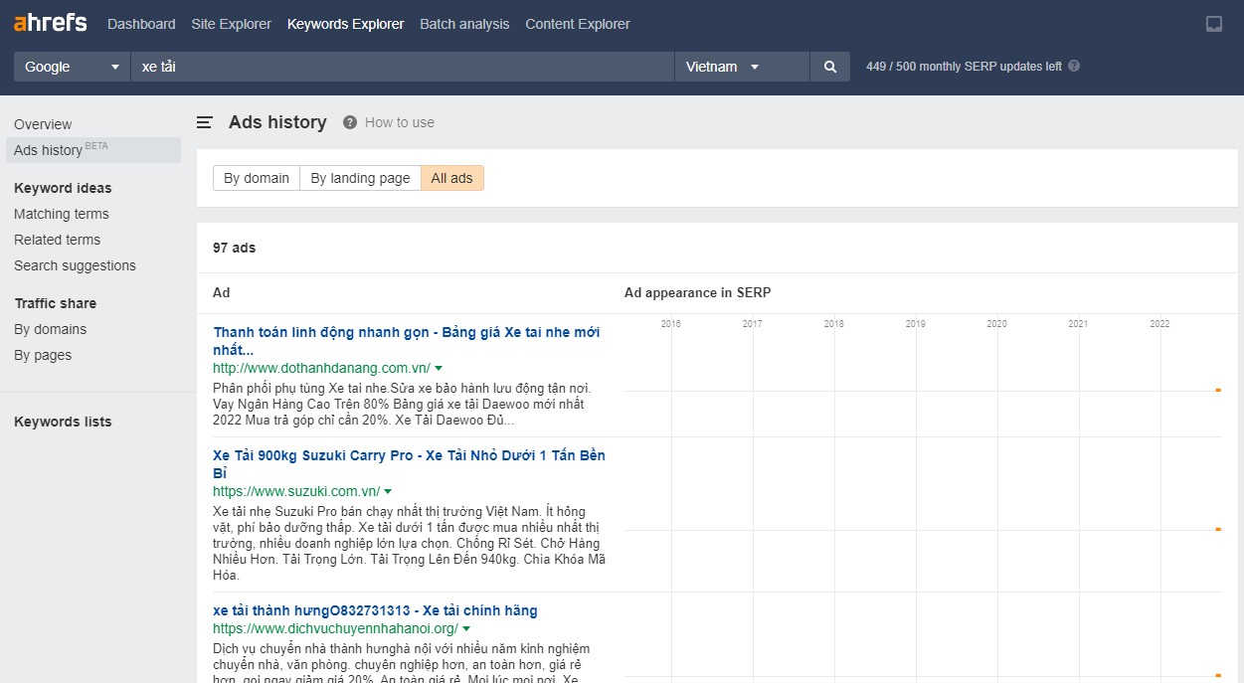
Task: Open Site Explorer in the top navigation
Action: (232, 24)
